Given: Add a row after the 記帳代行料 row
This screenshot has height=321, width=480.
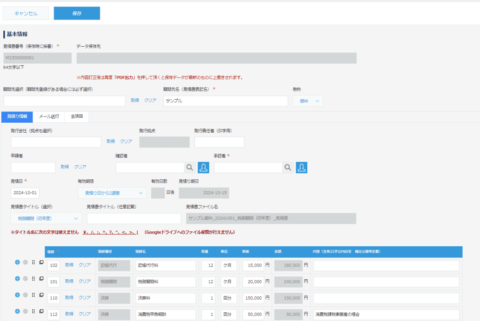Looking at the screenshot, I should click(x=17, y=262).
